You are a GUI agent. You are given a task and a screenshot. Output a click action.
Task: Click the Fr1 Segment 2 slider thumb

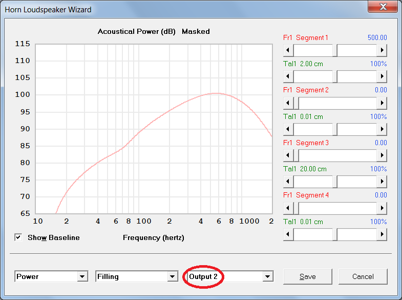[x=296, y=103]
